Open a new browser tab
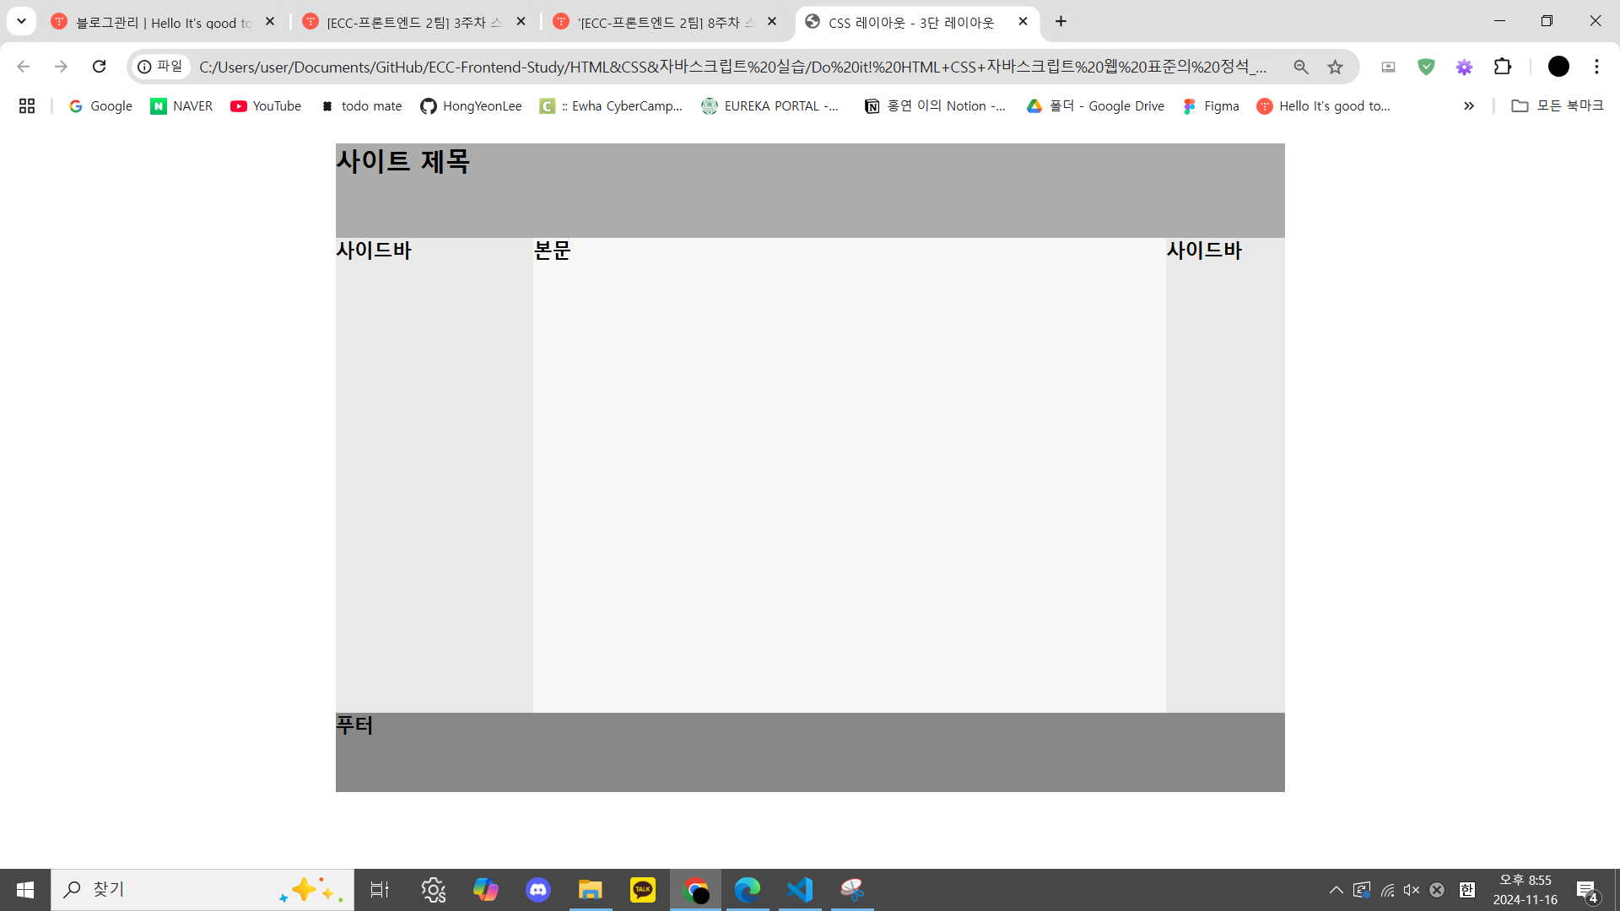 [1061, 21]
